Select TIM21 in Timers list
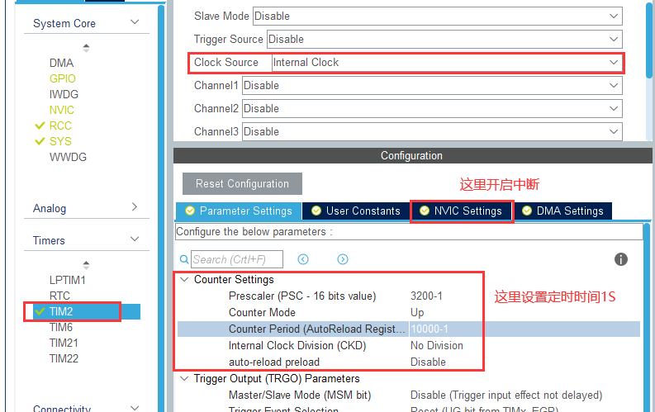The image size is (655, 412). pos(64,343)
